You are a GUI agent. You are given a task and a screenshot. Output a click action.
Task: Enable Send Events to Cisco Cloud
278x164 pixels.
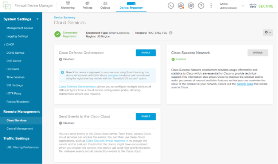[x=145, y=116]
